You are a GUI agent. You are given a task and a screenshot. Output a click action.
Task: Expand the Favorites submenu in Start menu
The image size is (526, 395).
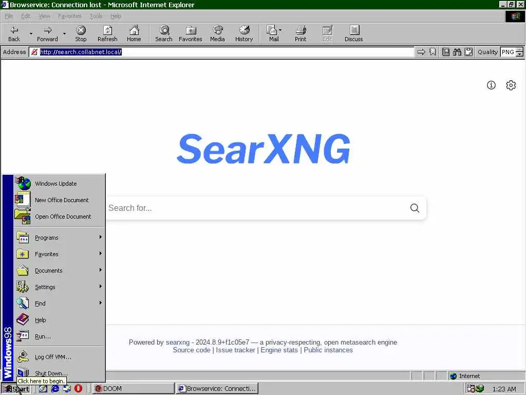pyautogui.click(x=59, y=254)
